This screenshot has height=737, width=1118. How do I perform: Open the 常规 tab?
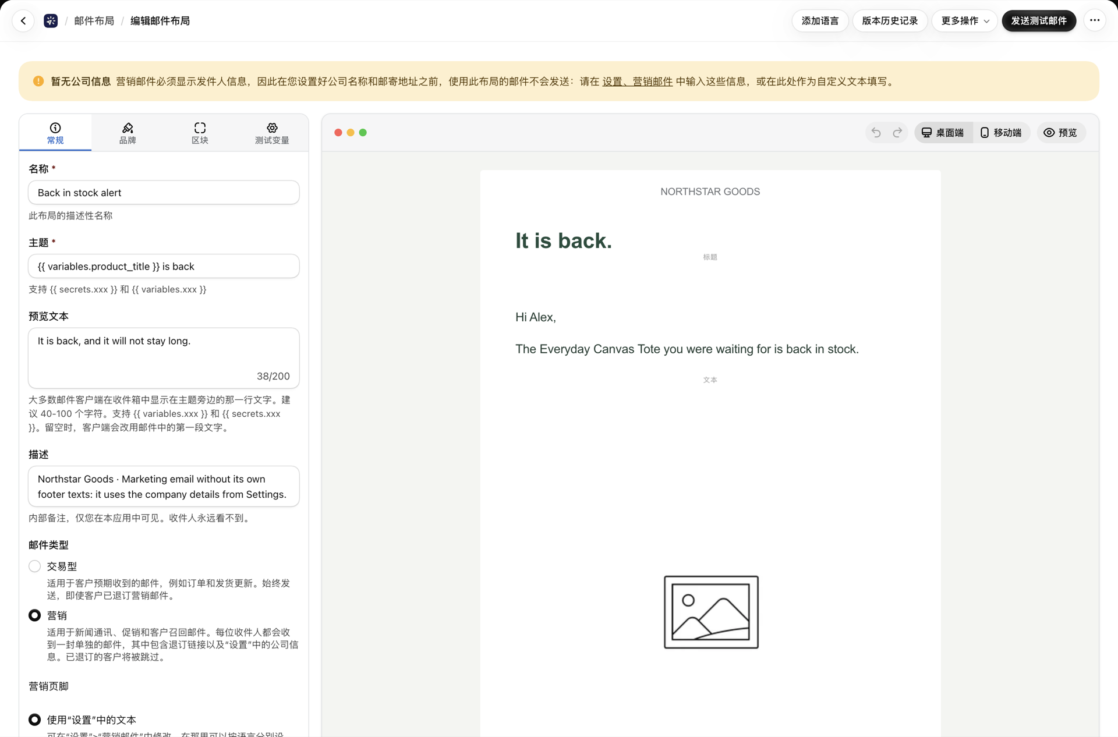(55, 133)
